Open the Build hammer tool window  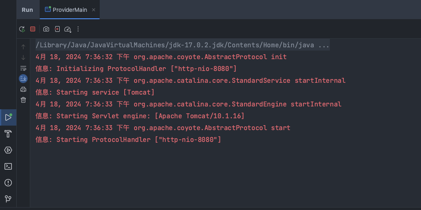[x=8, y=134]
